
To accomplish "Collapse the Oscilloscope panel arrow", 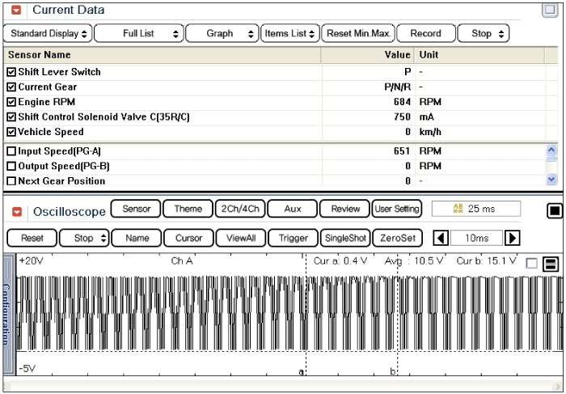I will [17, 212].
